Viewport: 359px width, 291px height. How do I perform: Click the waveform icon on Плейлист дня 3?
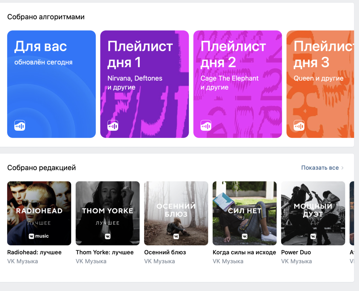[x=299, y=125]
